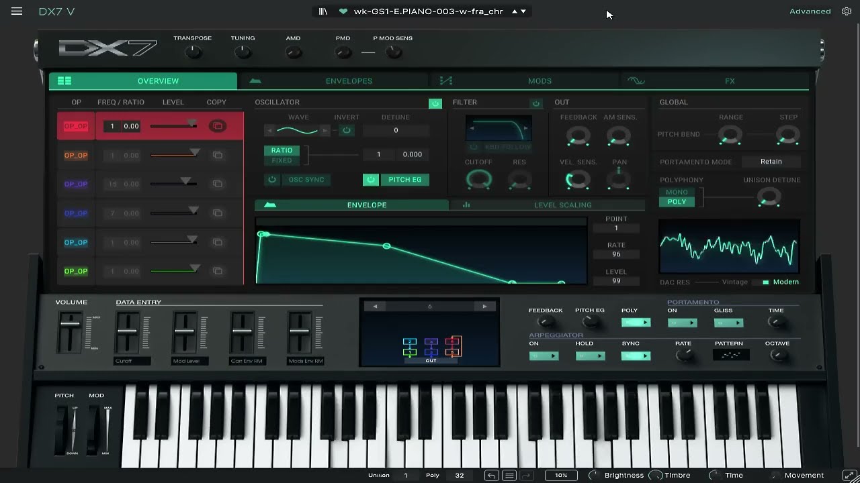Click the redo arrow in bottom bar

click(x=527, y=476)
